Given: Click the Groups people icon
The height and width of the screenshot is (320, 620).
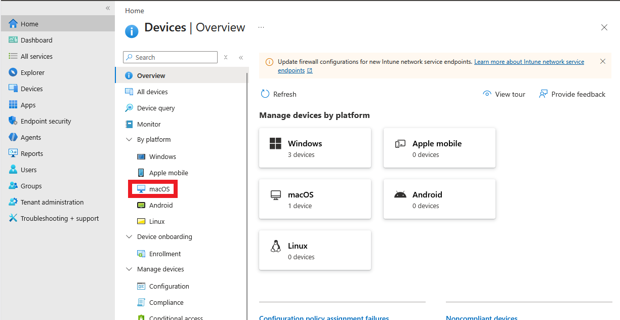Looking at the screenshot, I should click(x=13, y=186).
